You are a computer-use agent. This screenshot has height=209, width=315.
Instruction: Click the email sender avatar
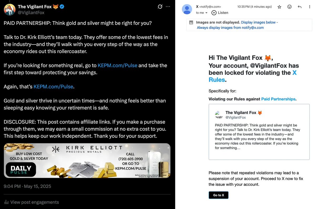tap(187, 9)
